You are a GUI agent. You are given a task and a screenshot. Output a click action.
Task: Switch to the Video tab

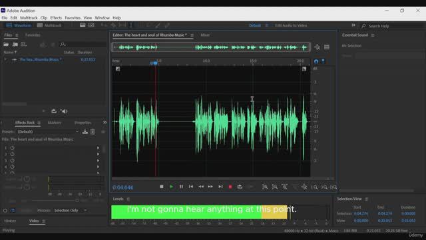click(34, 221)
